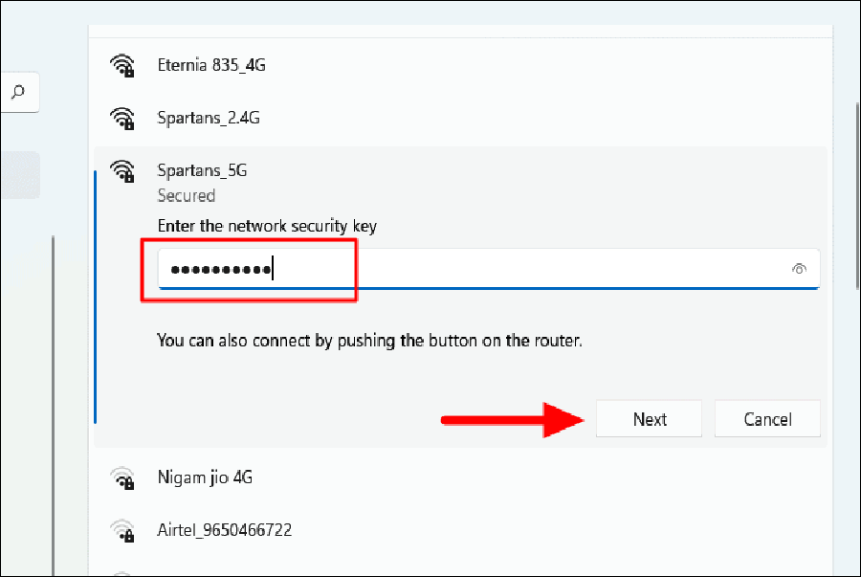Select the highlighted left sidebar item

(20, 175)
